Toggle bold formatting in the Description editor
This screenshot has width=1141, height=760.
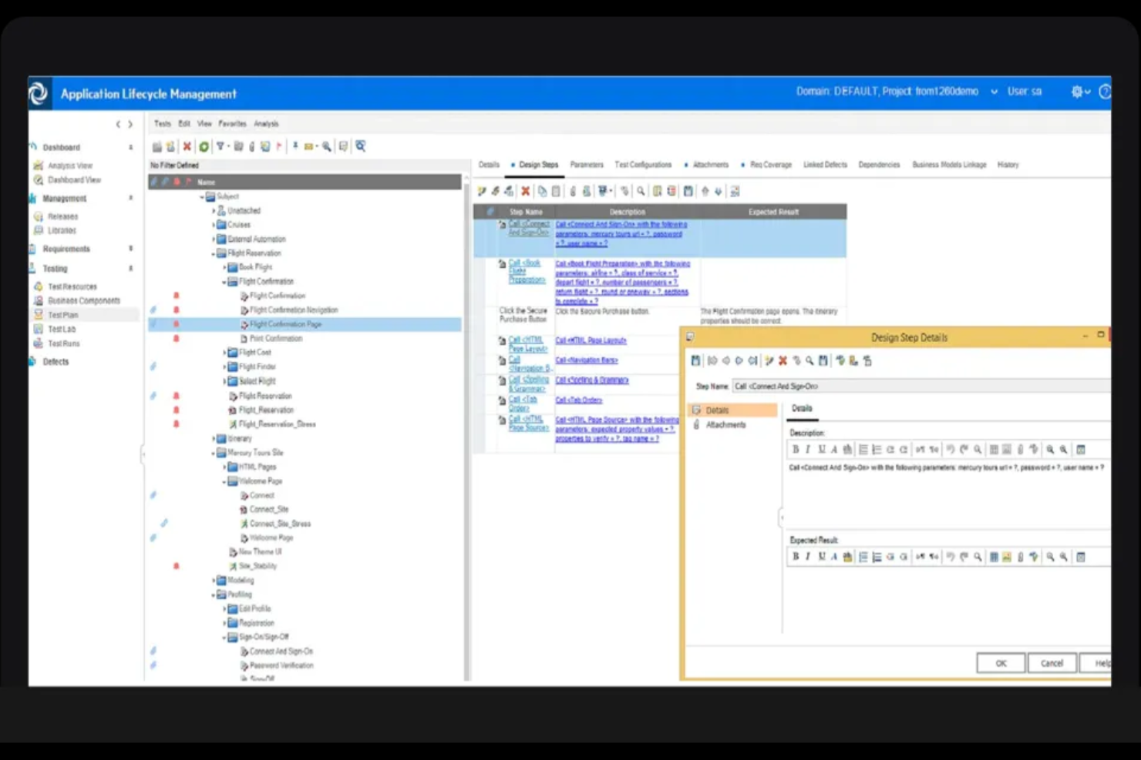click(x=796, y=449)
